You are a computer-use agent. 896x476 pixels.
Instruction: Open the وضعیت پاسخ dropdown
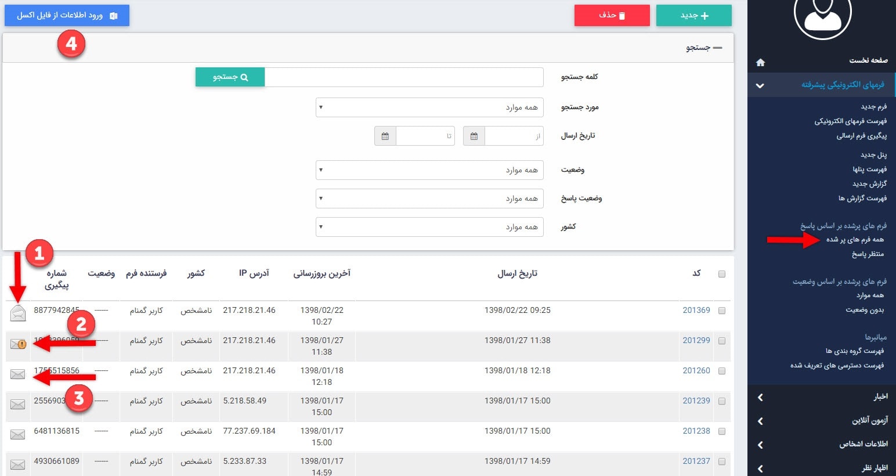click(429, 199)
